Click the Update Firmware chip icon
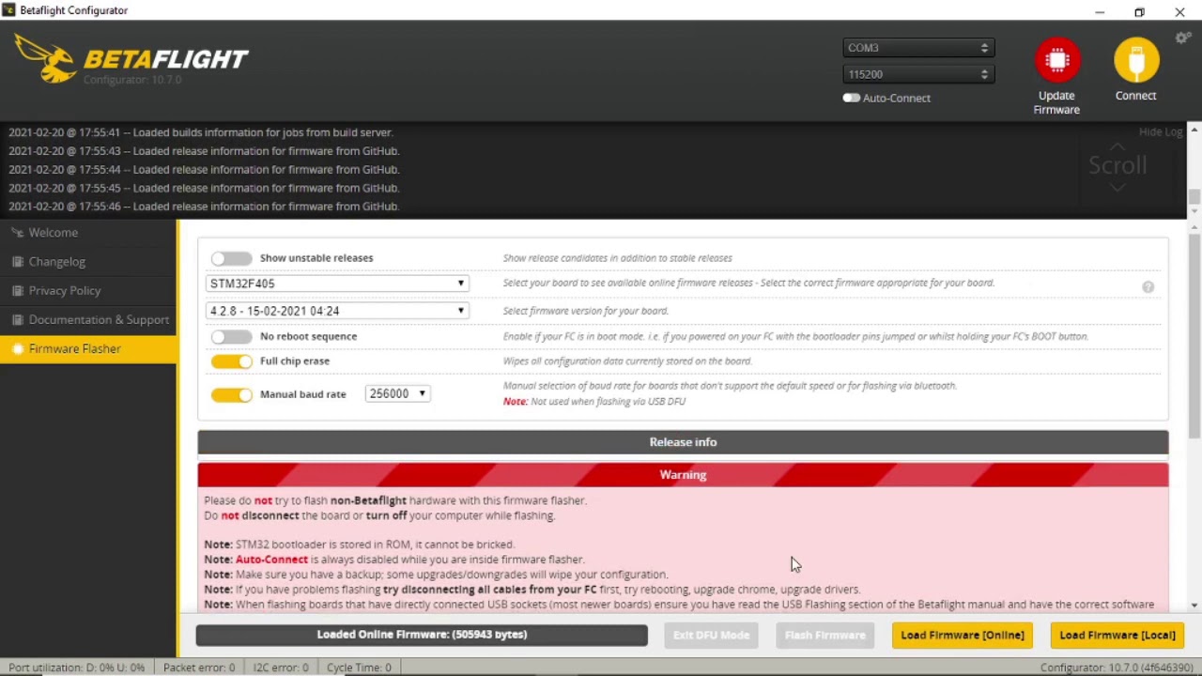1202x676 pixels. tap(1057, 60)
